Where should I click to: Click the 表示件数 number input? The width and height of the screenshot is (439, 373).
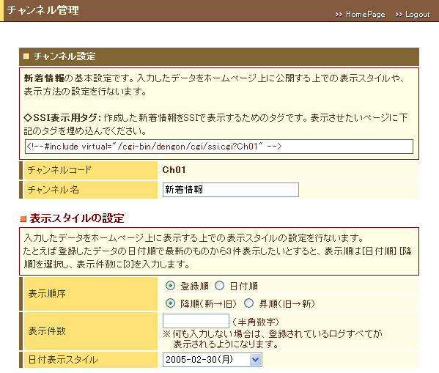[196, 321]
